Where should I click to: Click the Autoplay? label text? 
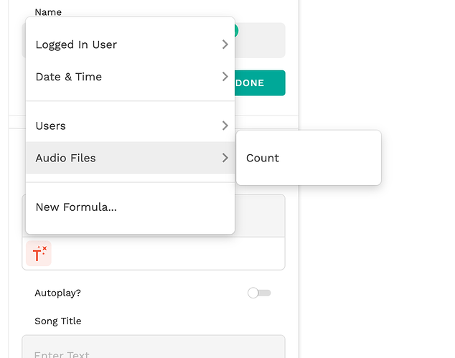pos(57,293)
